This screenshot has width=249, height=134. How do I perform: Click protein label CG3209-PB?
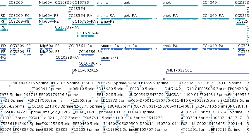(20, 52)
